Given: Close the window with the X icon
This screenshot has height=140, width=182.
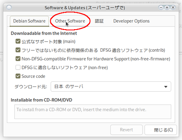Looking at the screenshot, I should 173,7.
